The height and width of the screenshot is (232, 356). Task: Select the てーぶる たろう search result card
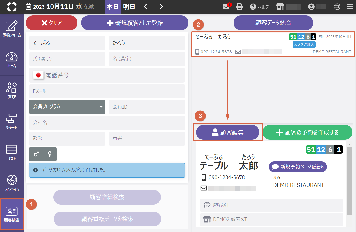(x=273, y=44)
